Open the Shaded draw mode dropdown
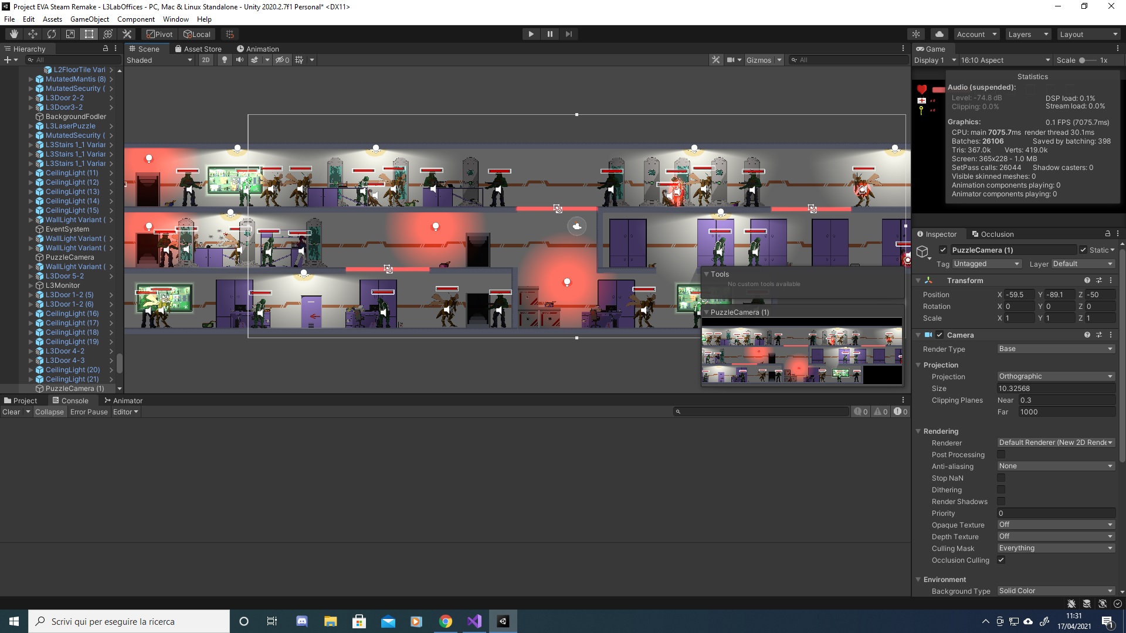This screenshot has width=1126, height=633. [158, 60]
